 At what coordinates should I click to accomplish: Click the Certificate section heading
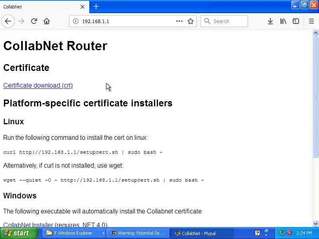pos(26,68)
